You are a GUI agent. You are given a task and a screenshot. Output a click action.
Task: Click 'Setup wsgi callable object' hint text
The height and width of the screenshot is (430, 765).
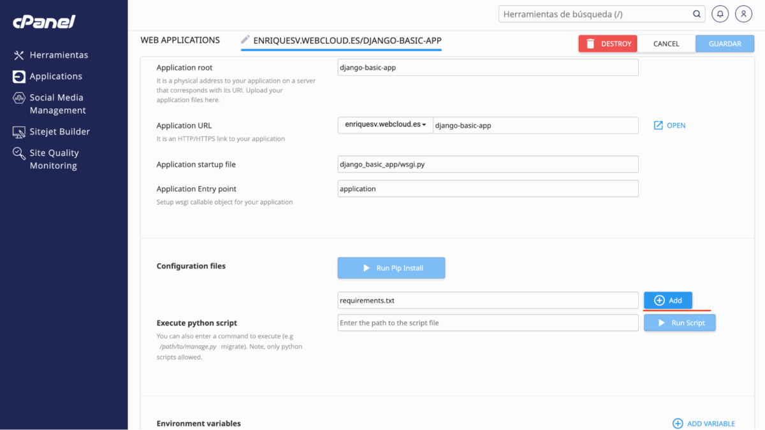tap(225, 202)
